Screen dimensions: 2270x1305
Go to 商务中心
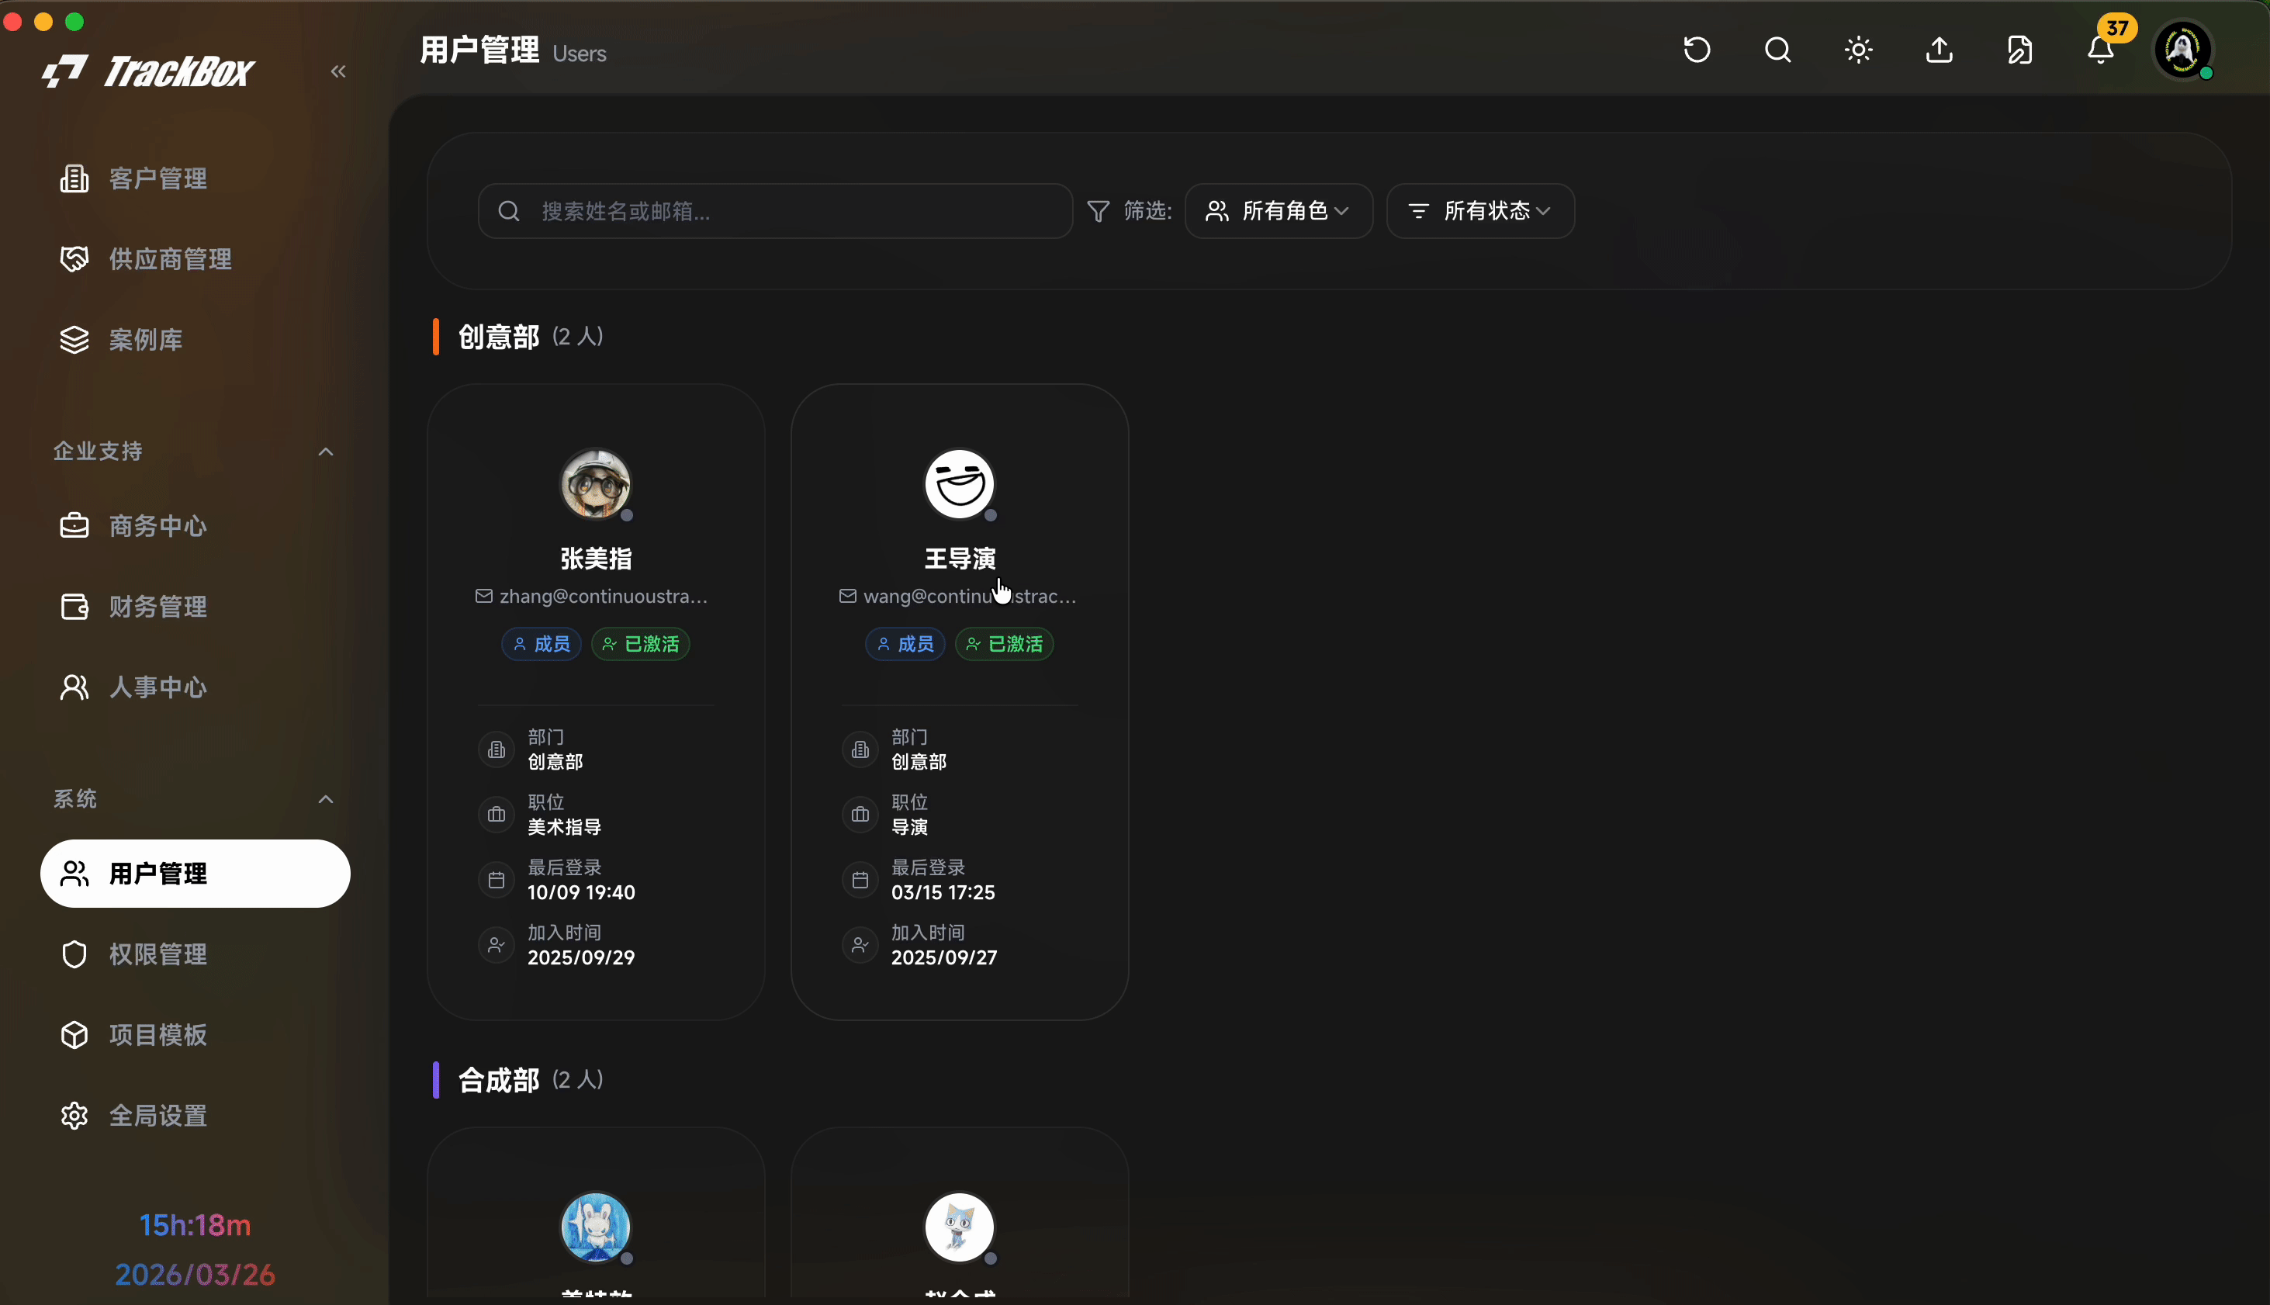tap(196, 526)
